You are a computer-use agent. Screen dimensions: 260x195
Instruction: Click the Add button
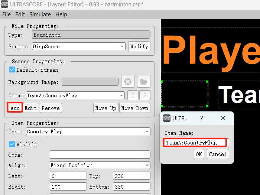15,108
